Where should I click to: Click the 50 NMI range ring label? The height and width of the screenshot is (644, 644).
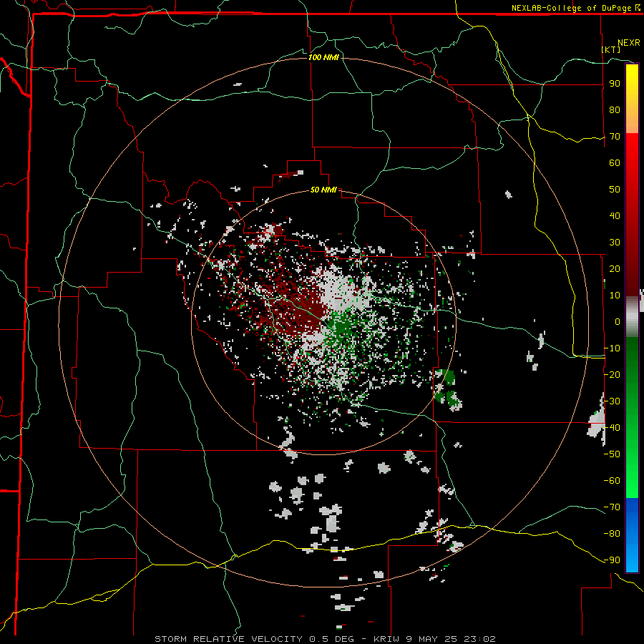click(x=323, y=190)
